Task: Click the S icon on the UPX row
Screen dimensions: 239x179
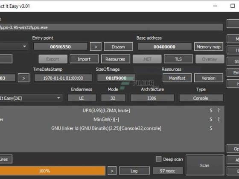Action: pos(211,110)
